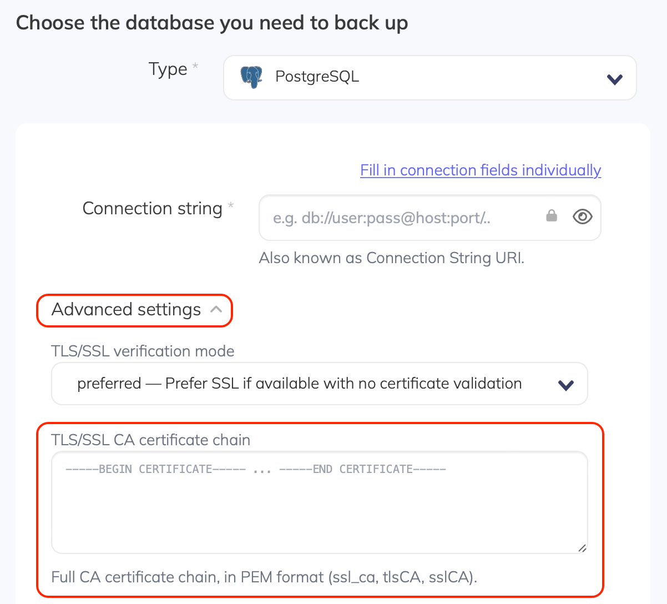
Task: Toggle the eye icon to reveal connection string
Action: coord(582,217)
